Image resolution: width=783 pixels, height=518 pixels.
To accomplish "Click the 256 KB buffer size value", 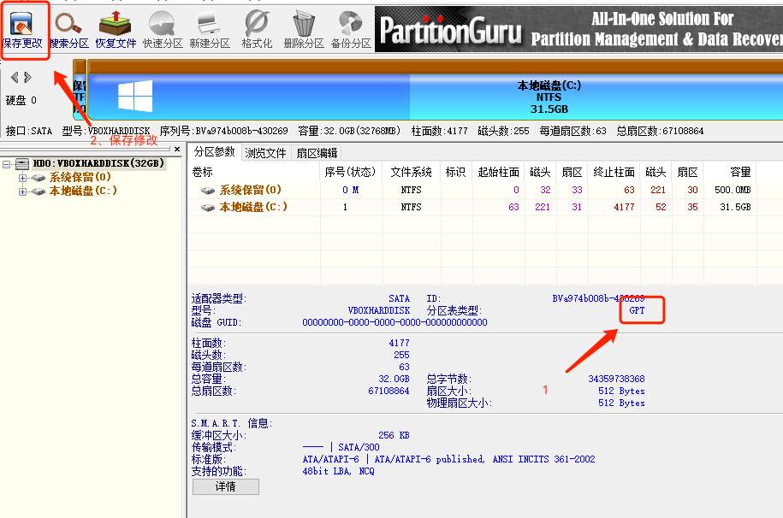I will point(394,435).
